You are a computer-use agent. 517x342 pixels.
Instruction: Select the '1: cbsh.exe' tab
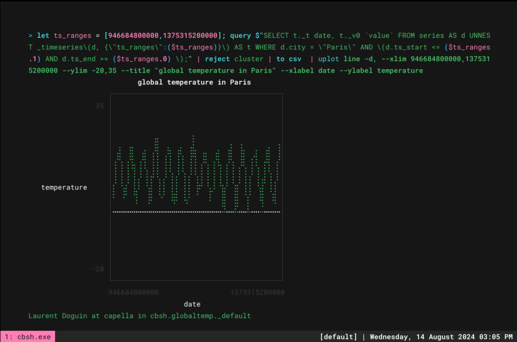coord(28,337)
